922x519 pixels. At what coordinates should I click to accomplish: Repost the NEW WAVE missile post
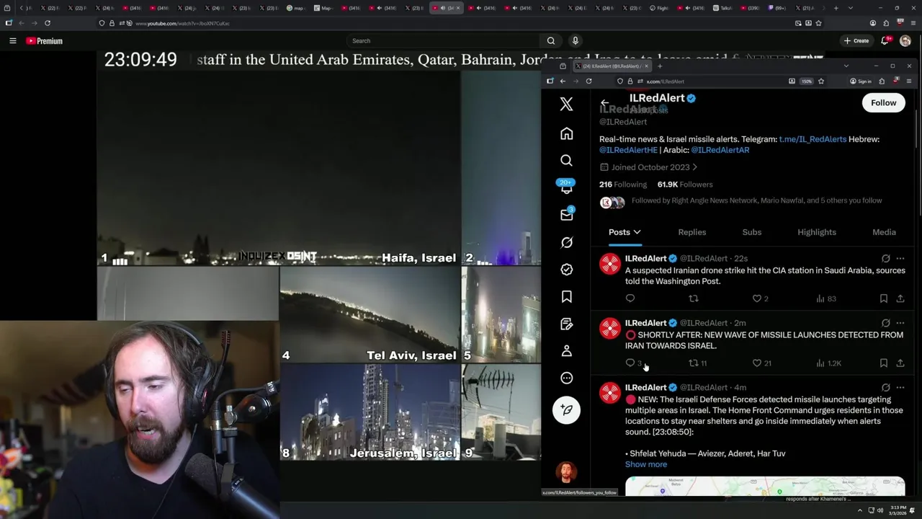(x=694, y=363)
